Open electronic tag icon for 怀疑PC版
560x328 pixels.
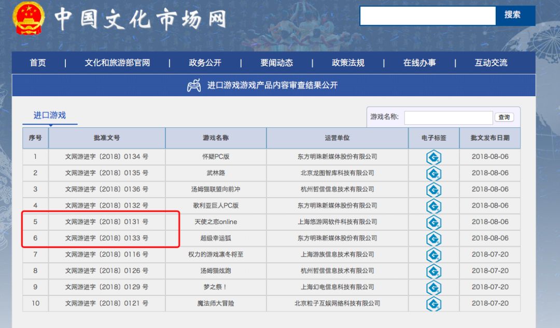(x=433, y=157)
